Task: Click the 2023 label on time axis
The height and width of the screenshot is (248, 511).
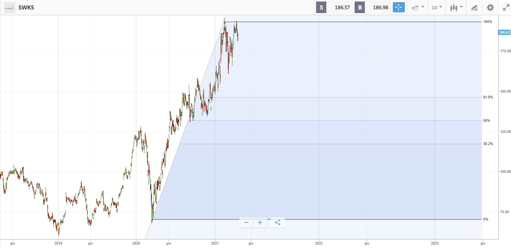Action: point(435,244)
